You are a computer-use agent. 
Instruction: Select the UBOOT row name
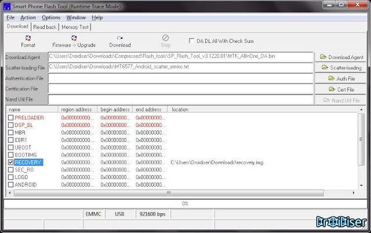coord(23,147)
